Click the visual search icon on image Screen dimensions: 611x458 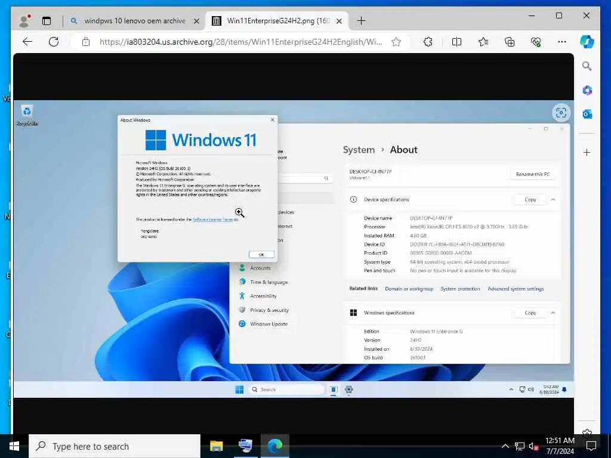pyautogui.click(x=561, y=113)
